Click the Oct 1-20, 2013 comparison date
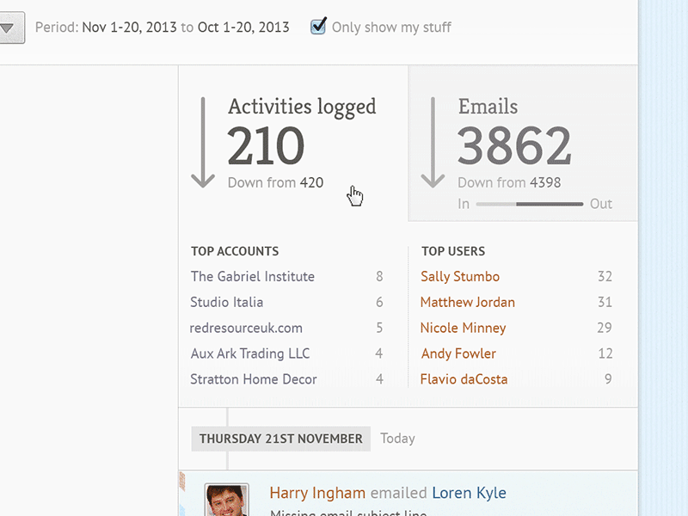The width and height of the screenshot is (688, 516). tap(243, 28)
